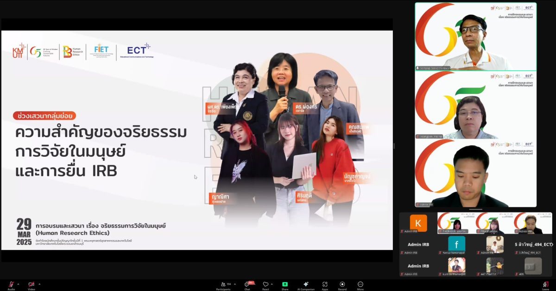Viewport: 556px width, 291px height.
Task: Click the KMUTT logo on shared slide
Action: pyautogui.click(x=19, y=51)
